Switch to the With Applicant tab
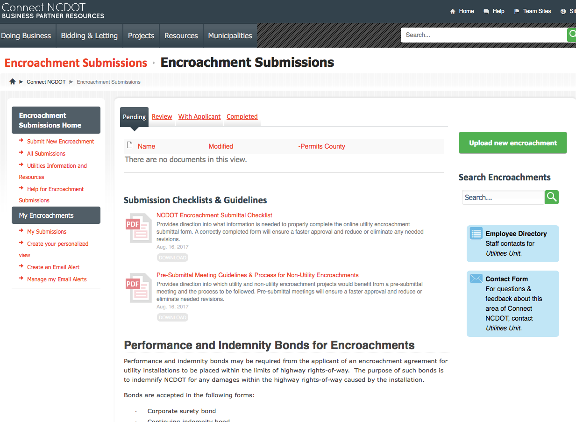The image size is (576, 422). point(199,116)
